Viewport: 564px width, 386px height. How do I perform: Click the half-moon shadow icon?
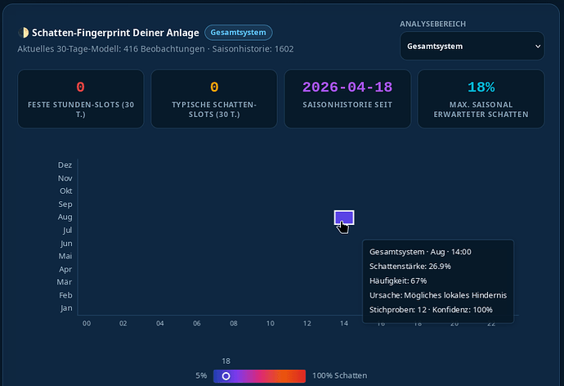(24, 33)
